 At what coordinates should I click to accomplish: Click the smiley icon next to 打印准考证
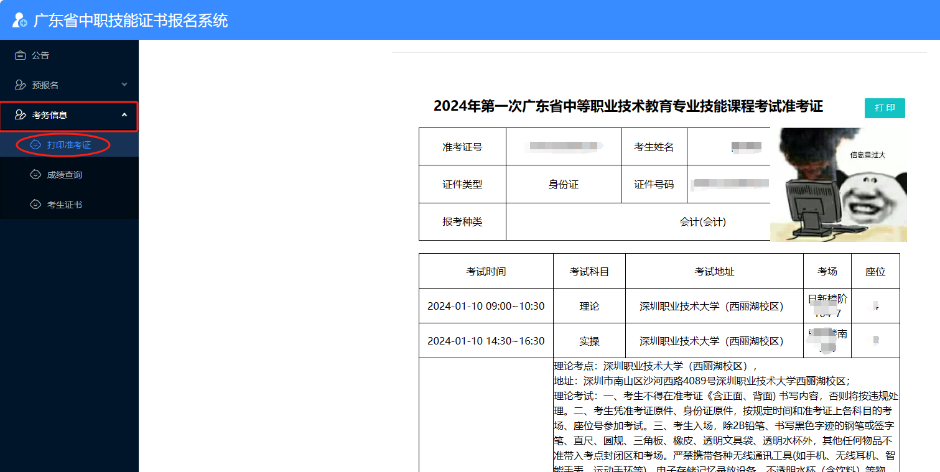[35, 145]
